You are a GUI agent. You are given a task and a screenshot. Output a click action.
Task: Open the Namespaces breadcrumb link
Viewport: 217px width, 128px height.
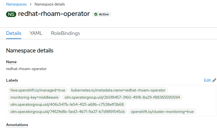point(16,4)
